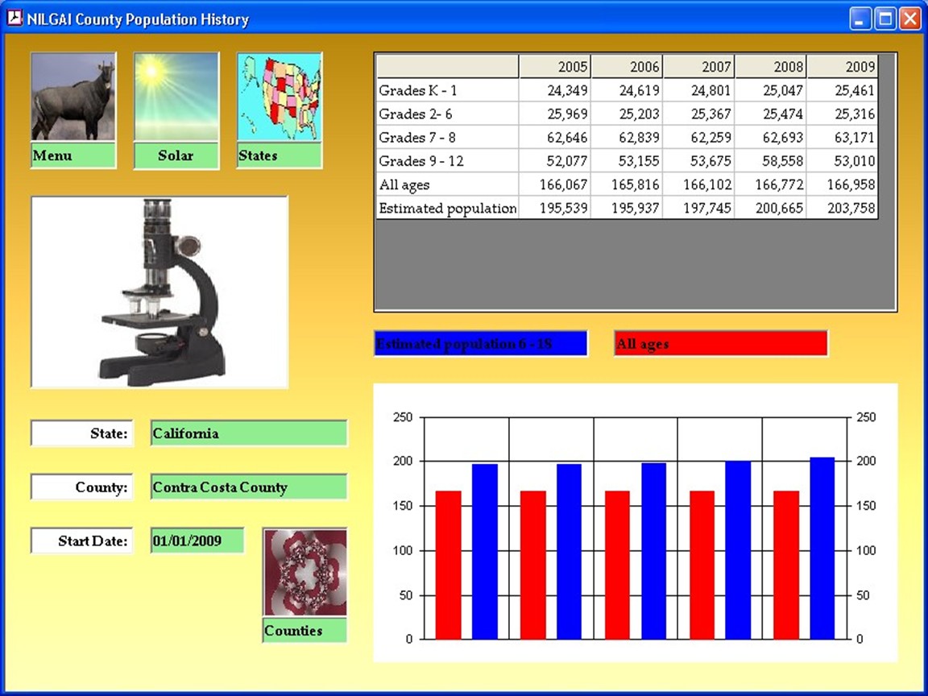This screenshot has width=928, height=696.
Task: Maximize the population history window
Action: [x=885, y=19]
